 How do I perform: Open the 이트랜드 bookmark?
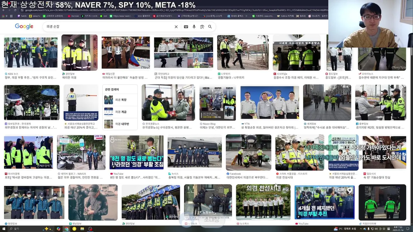[x=262, y=16]
